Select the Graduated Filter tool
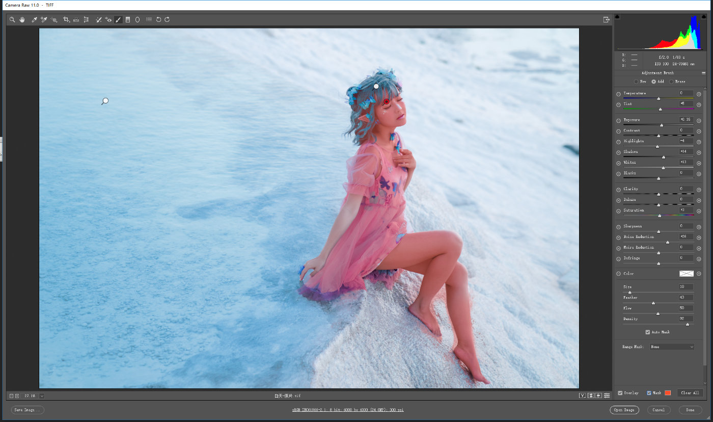The image size is (713, 422). (128, 20)
